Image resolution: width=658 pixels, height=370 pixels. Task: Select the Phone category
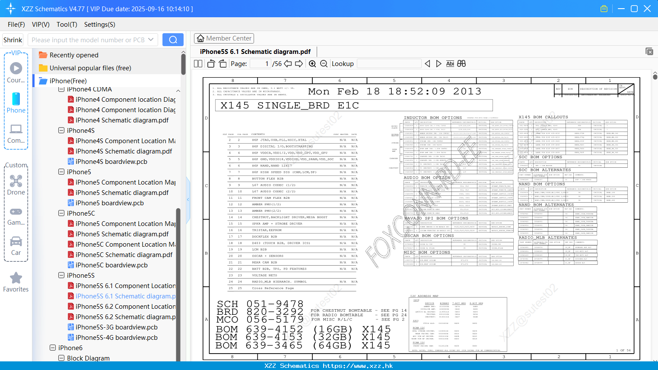[16, 103]
